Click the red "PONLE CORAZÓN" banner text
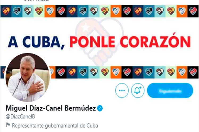 tap(130, 41)
